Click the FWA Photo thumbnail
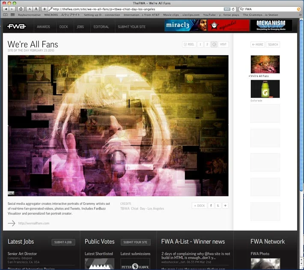This screenshot has height=270, width=304. click(265, 264)
